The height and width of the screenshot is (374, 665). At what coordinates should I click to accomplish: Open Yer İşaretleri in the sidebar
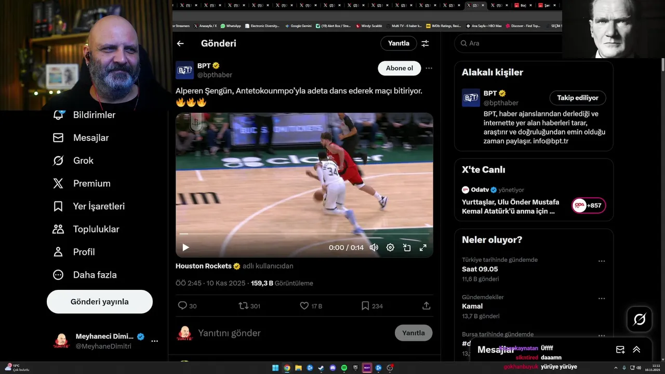pyautogui.click(x=88, y=206)
